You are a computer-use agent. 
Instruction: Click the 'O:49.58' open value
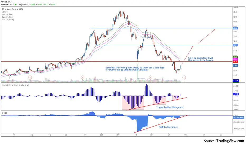32,4
